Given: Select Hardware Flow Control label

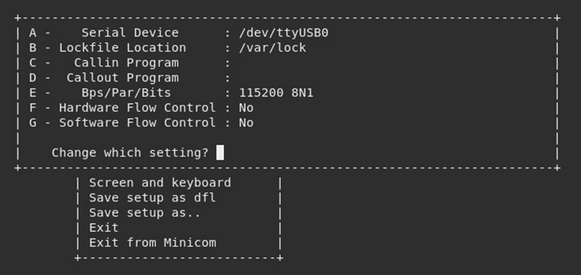Looking at the screenshot, I should point(137,108).
